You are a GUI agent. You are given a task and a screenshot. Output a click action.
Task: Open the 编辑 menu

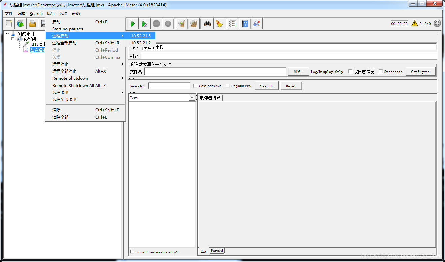(21, 14)
